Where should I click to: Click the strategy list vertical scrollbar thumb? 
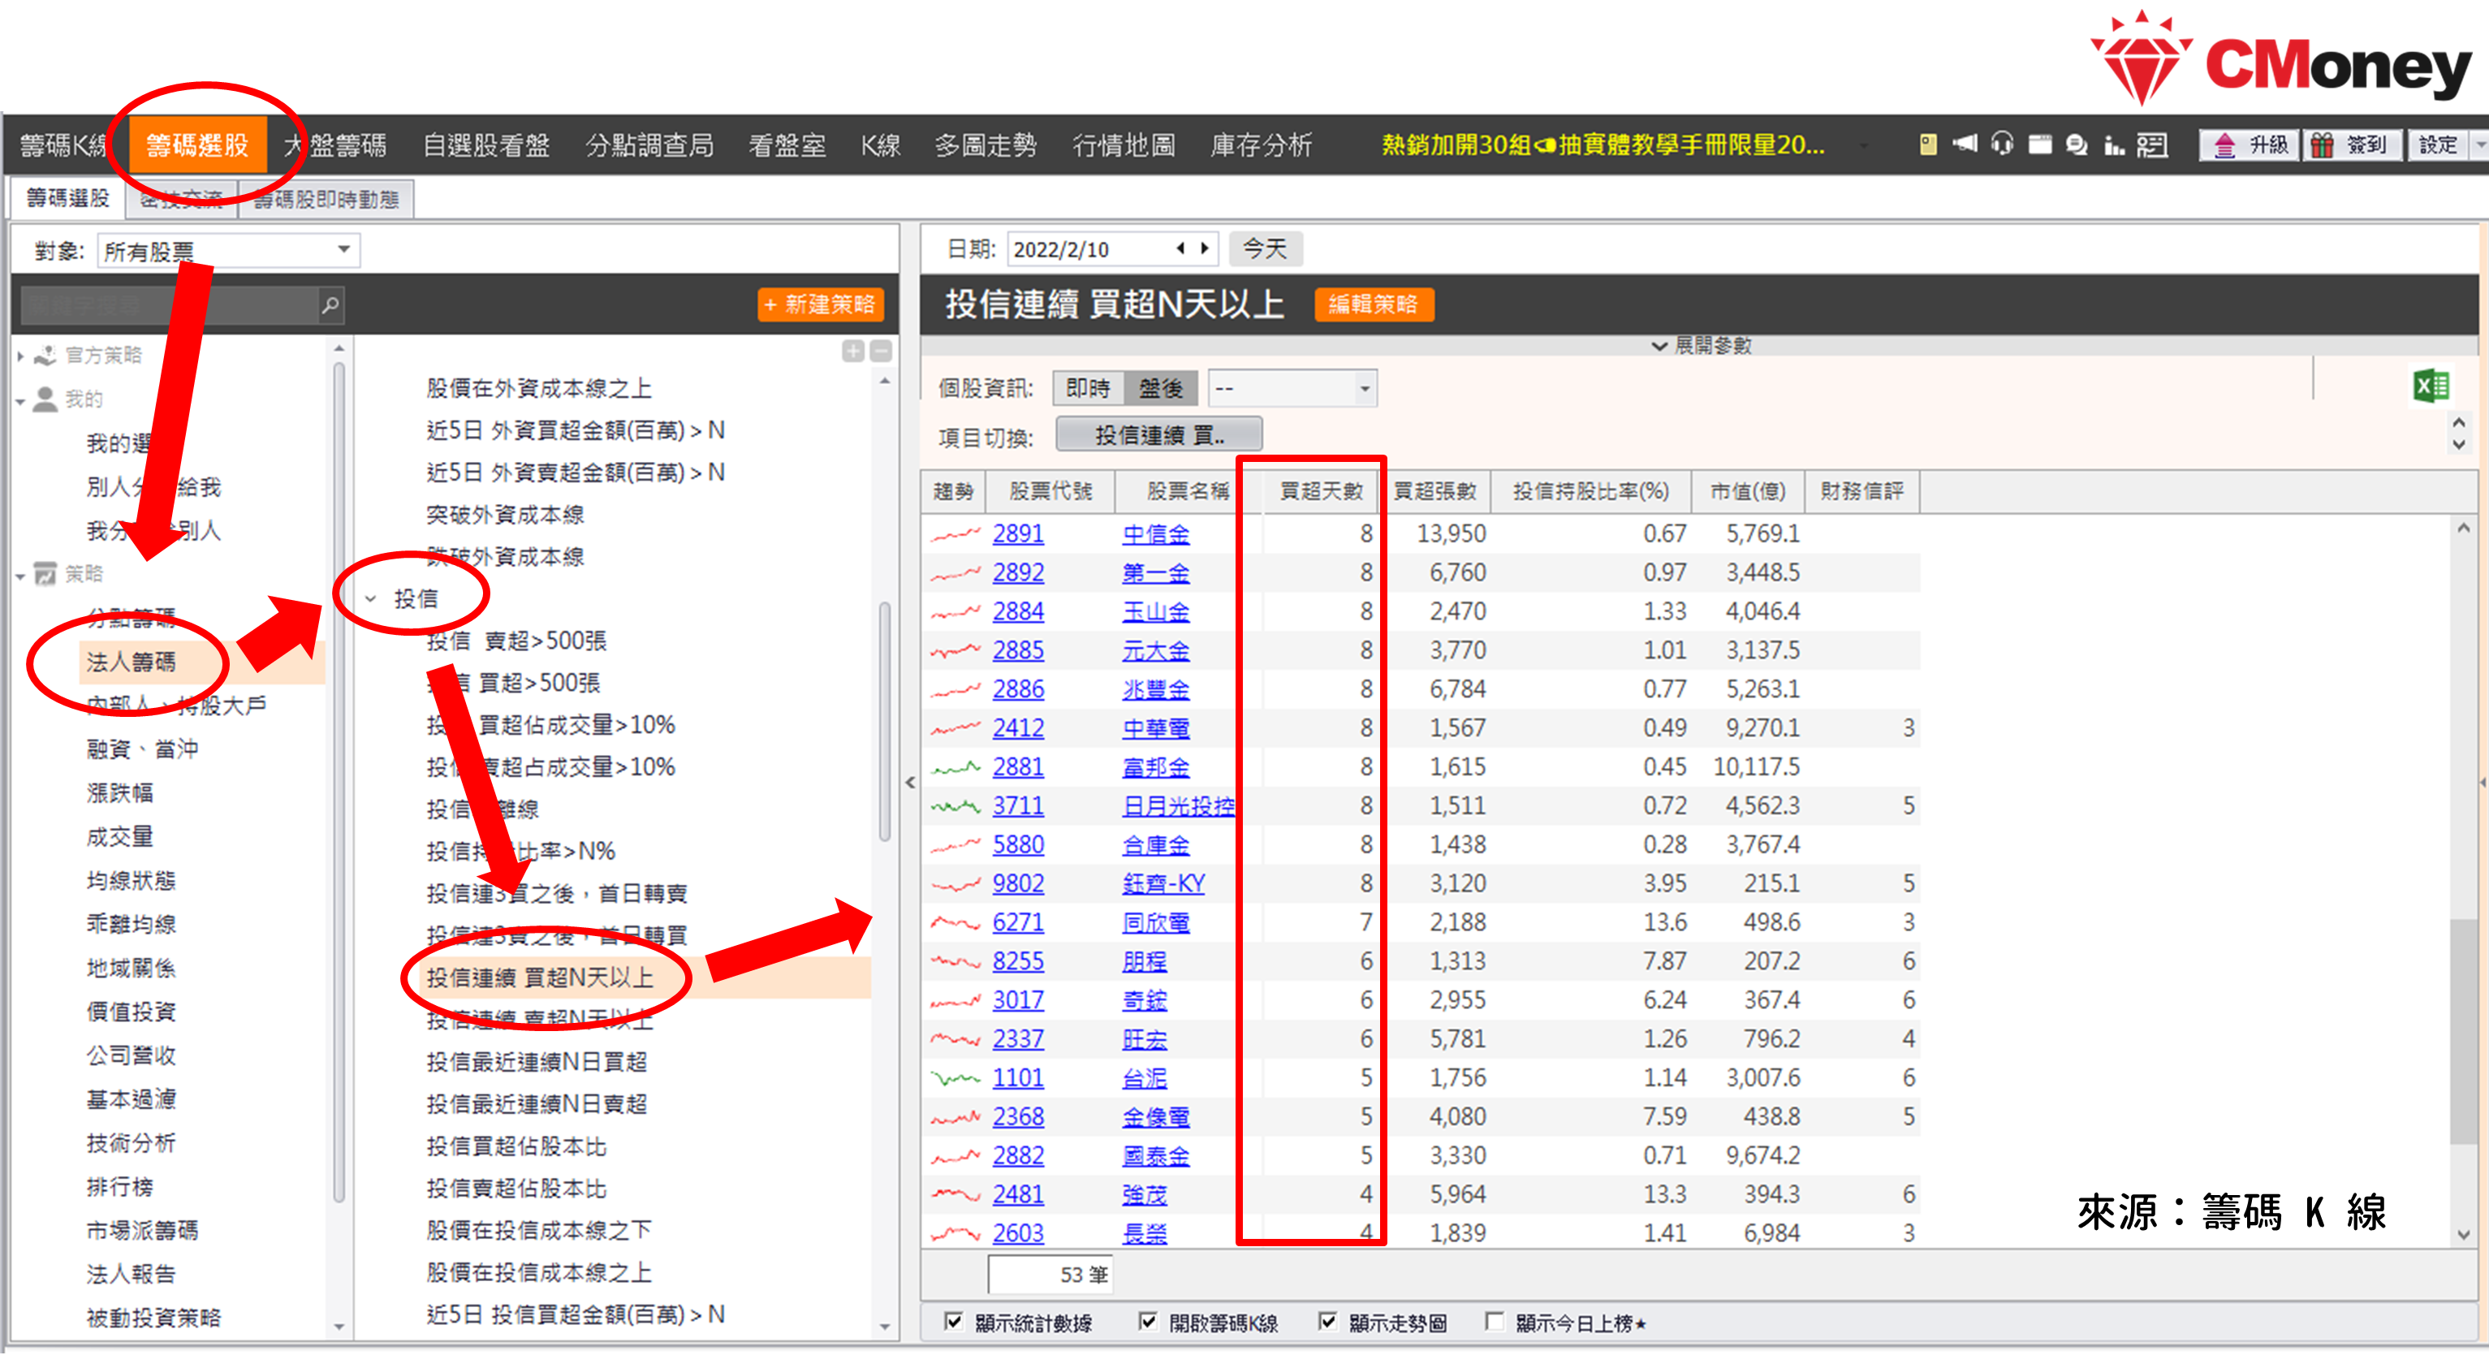pos(884,721)
